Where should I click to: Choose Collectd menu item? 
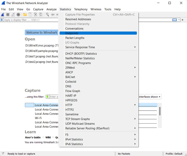tap(98, 82)
